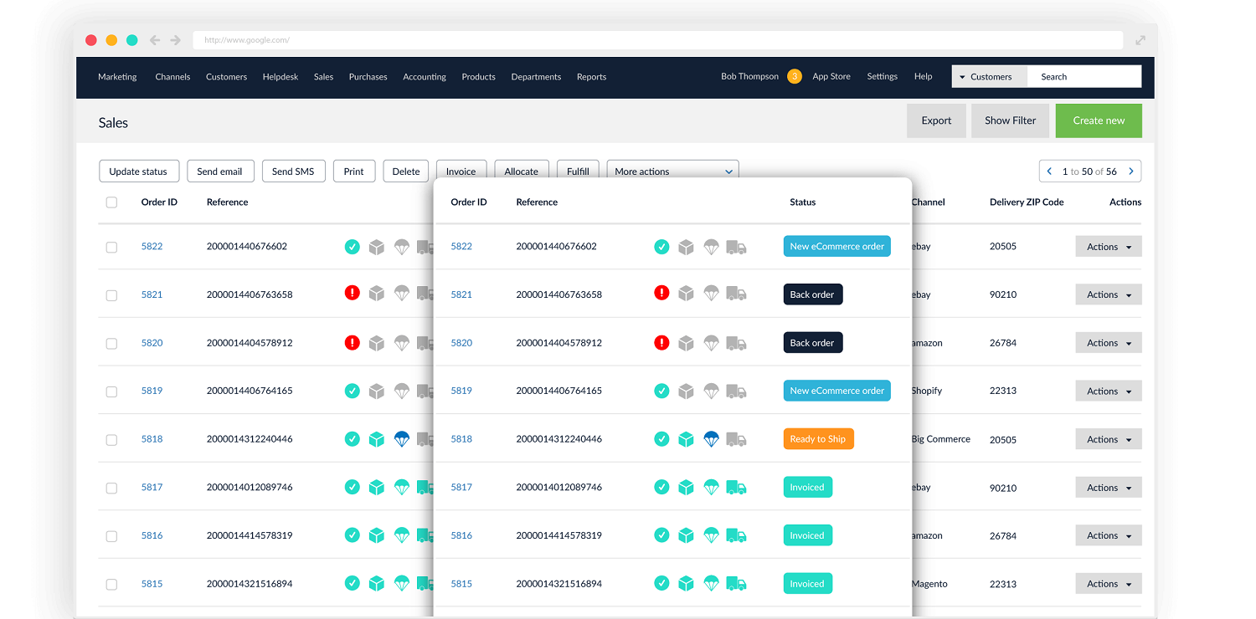Viewport: 1256px width, 619px height.
Task: Open the Actions dropdown for order 5820
Action: click(x=1108, y=343)
